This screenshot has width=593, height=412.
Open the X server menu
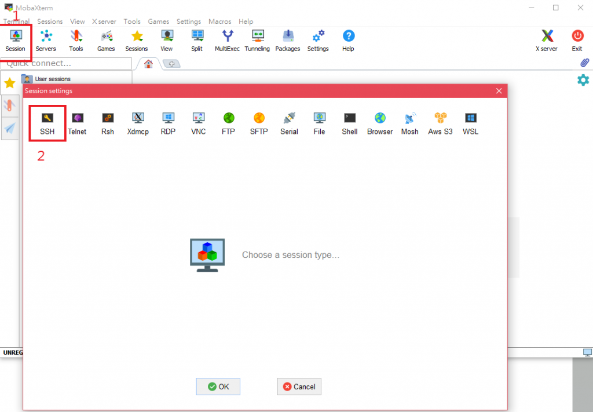[x=104, y=21]
